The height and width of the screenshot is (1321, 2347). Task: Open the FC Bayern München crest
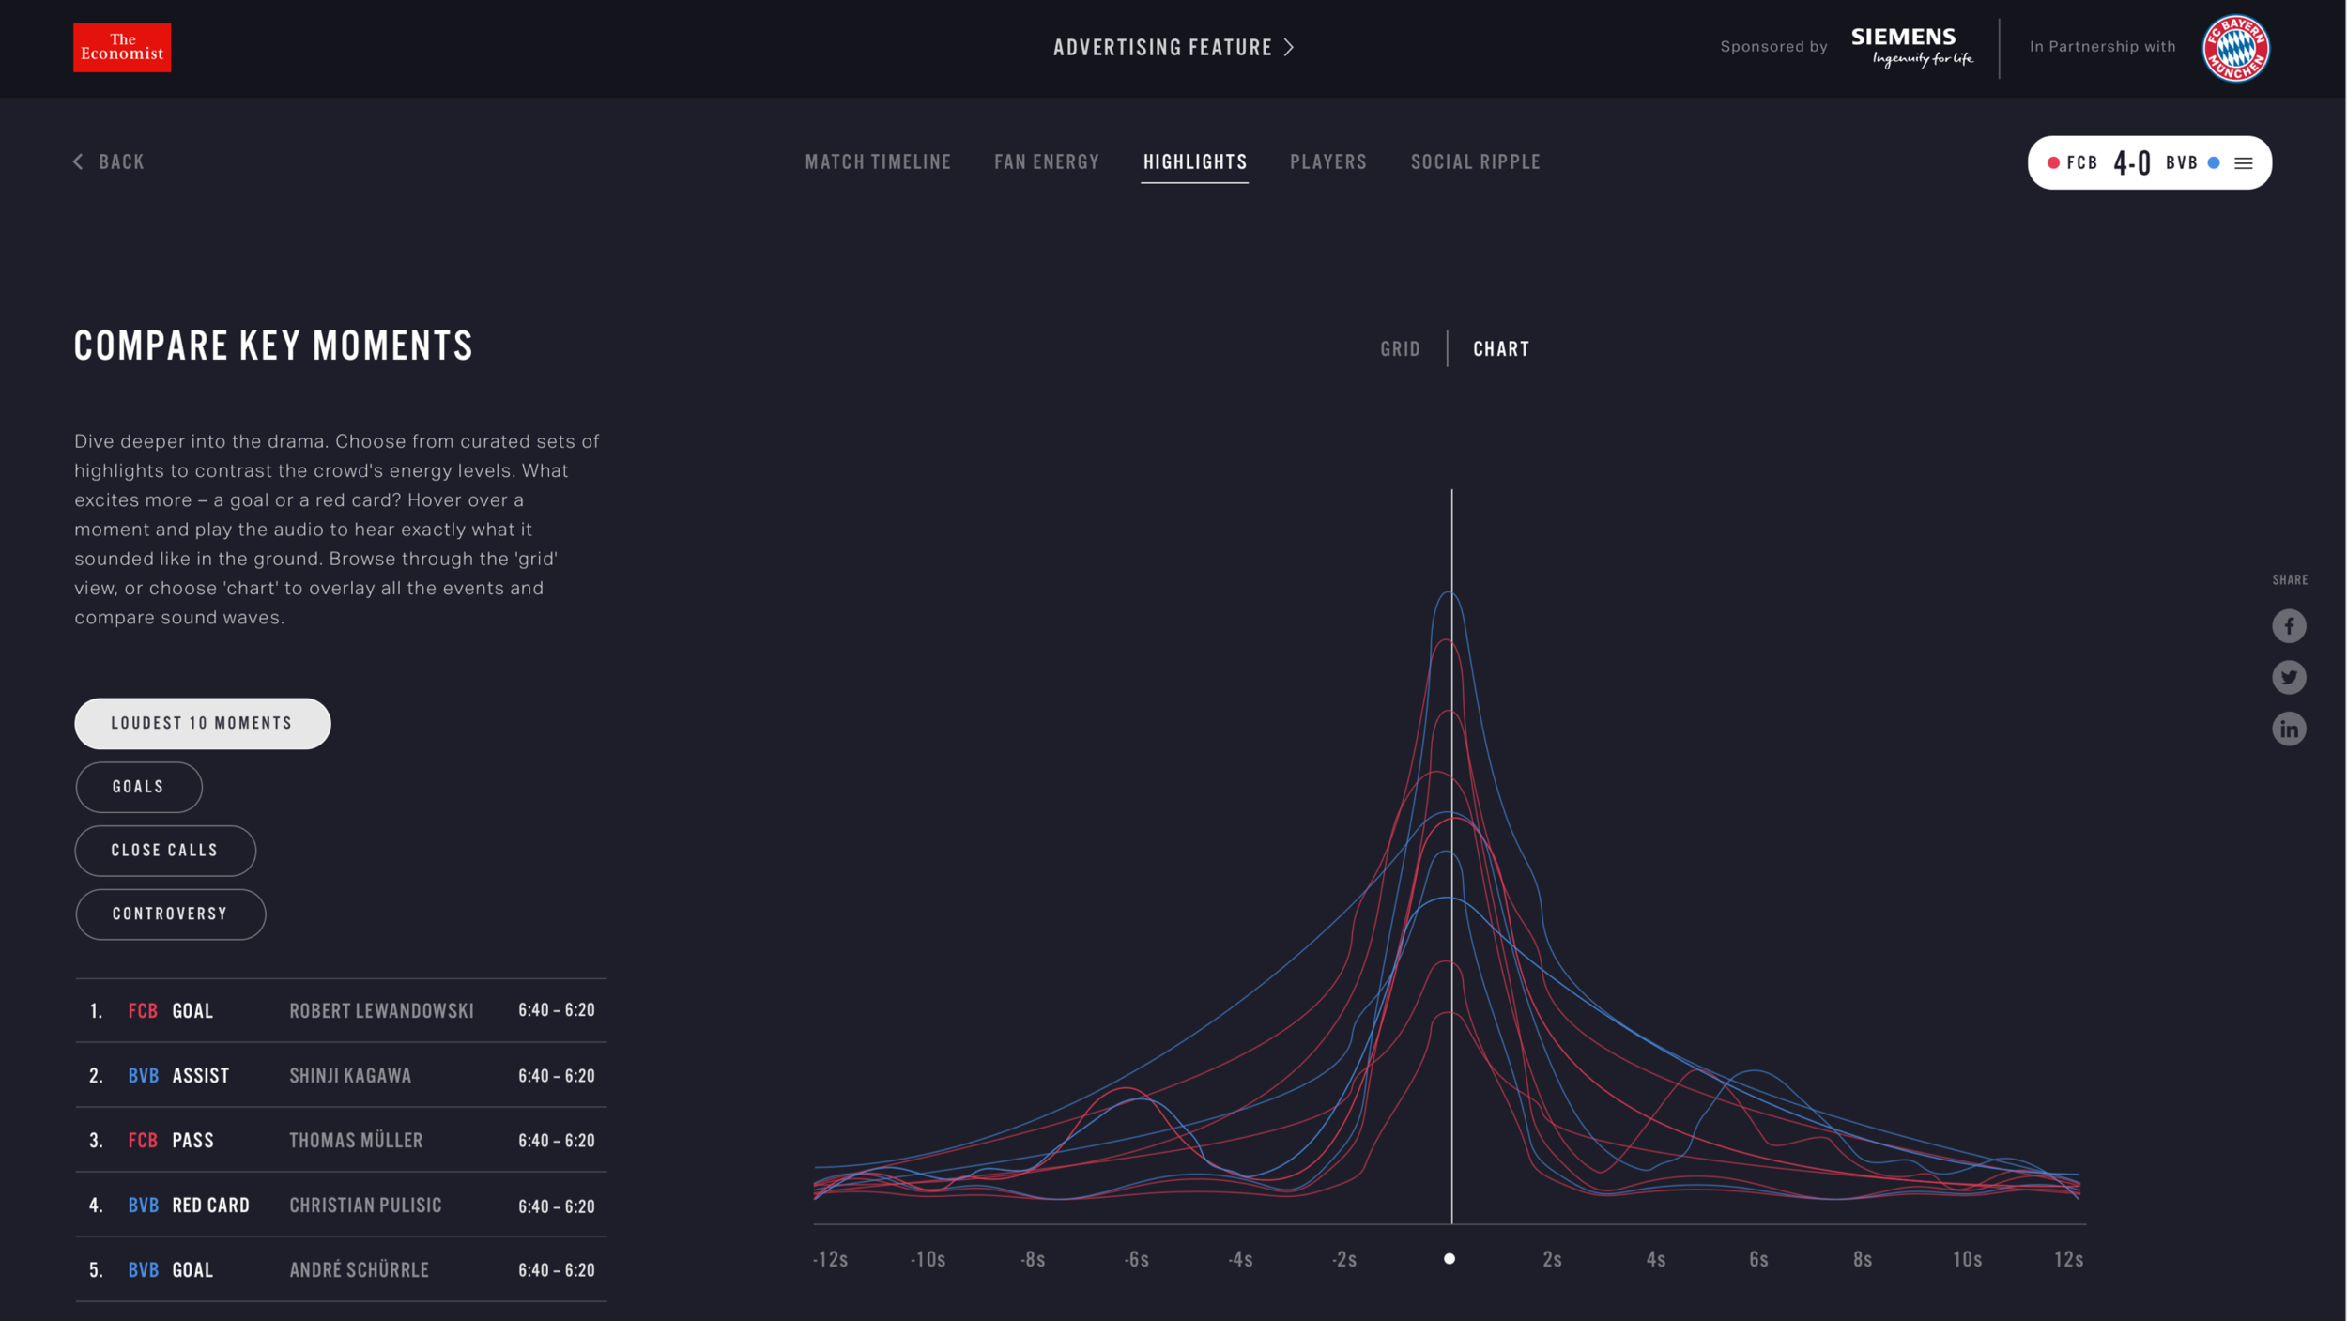(2234, 48)
